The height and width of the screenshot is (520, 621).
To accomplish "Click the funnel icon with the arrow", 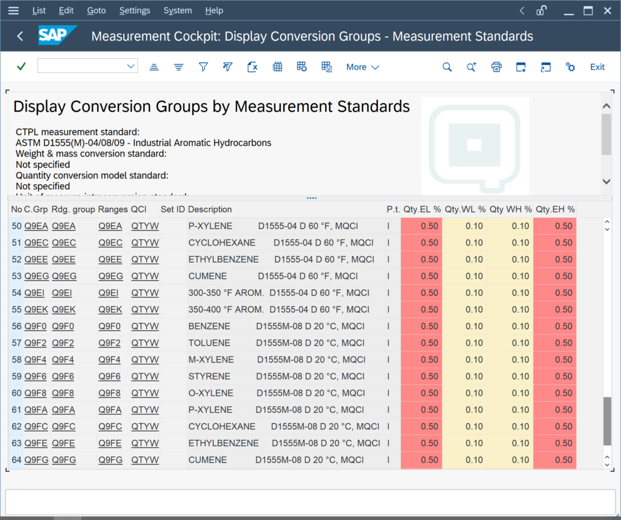I will (x=228, y=67).
